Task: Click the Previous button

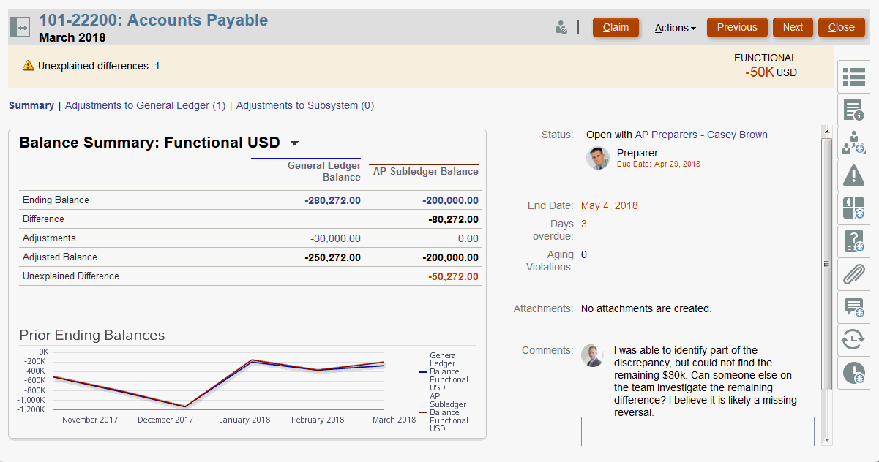Action: (x=737, y=27)
